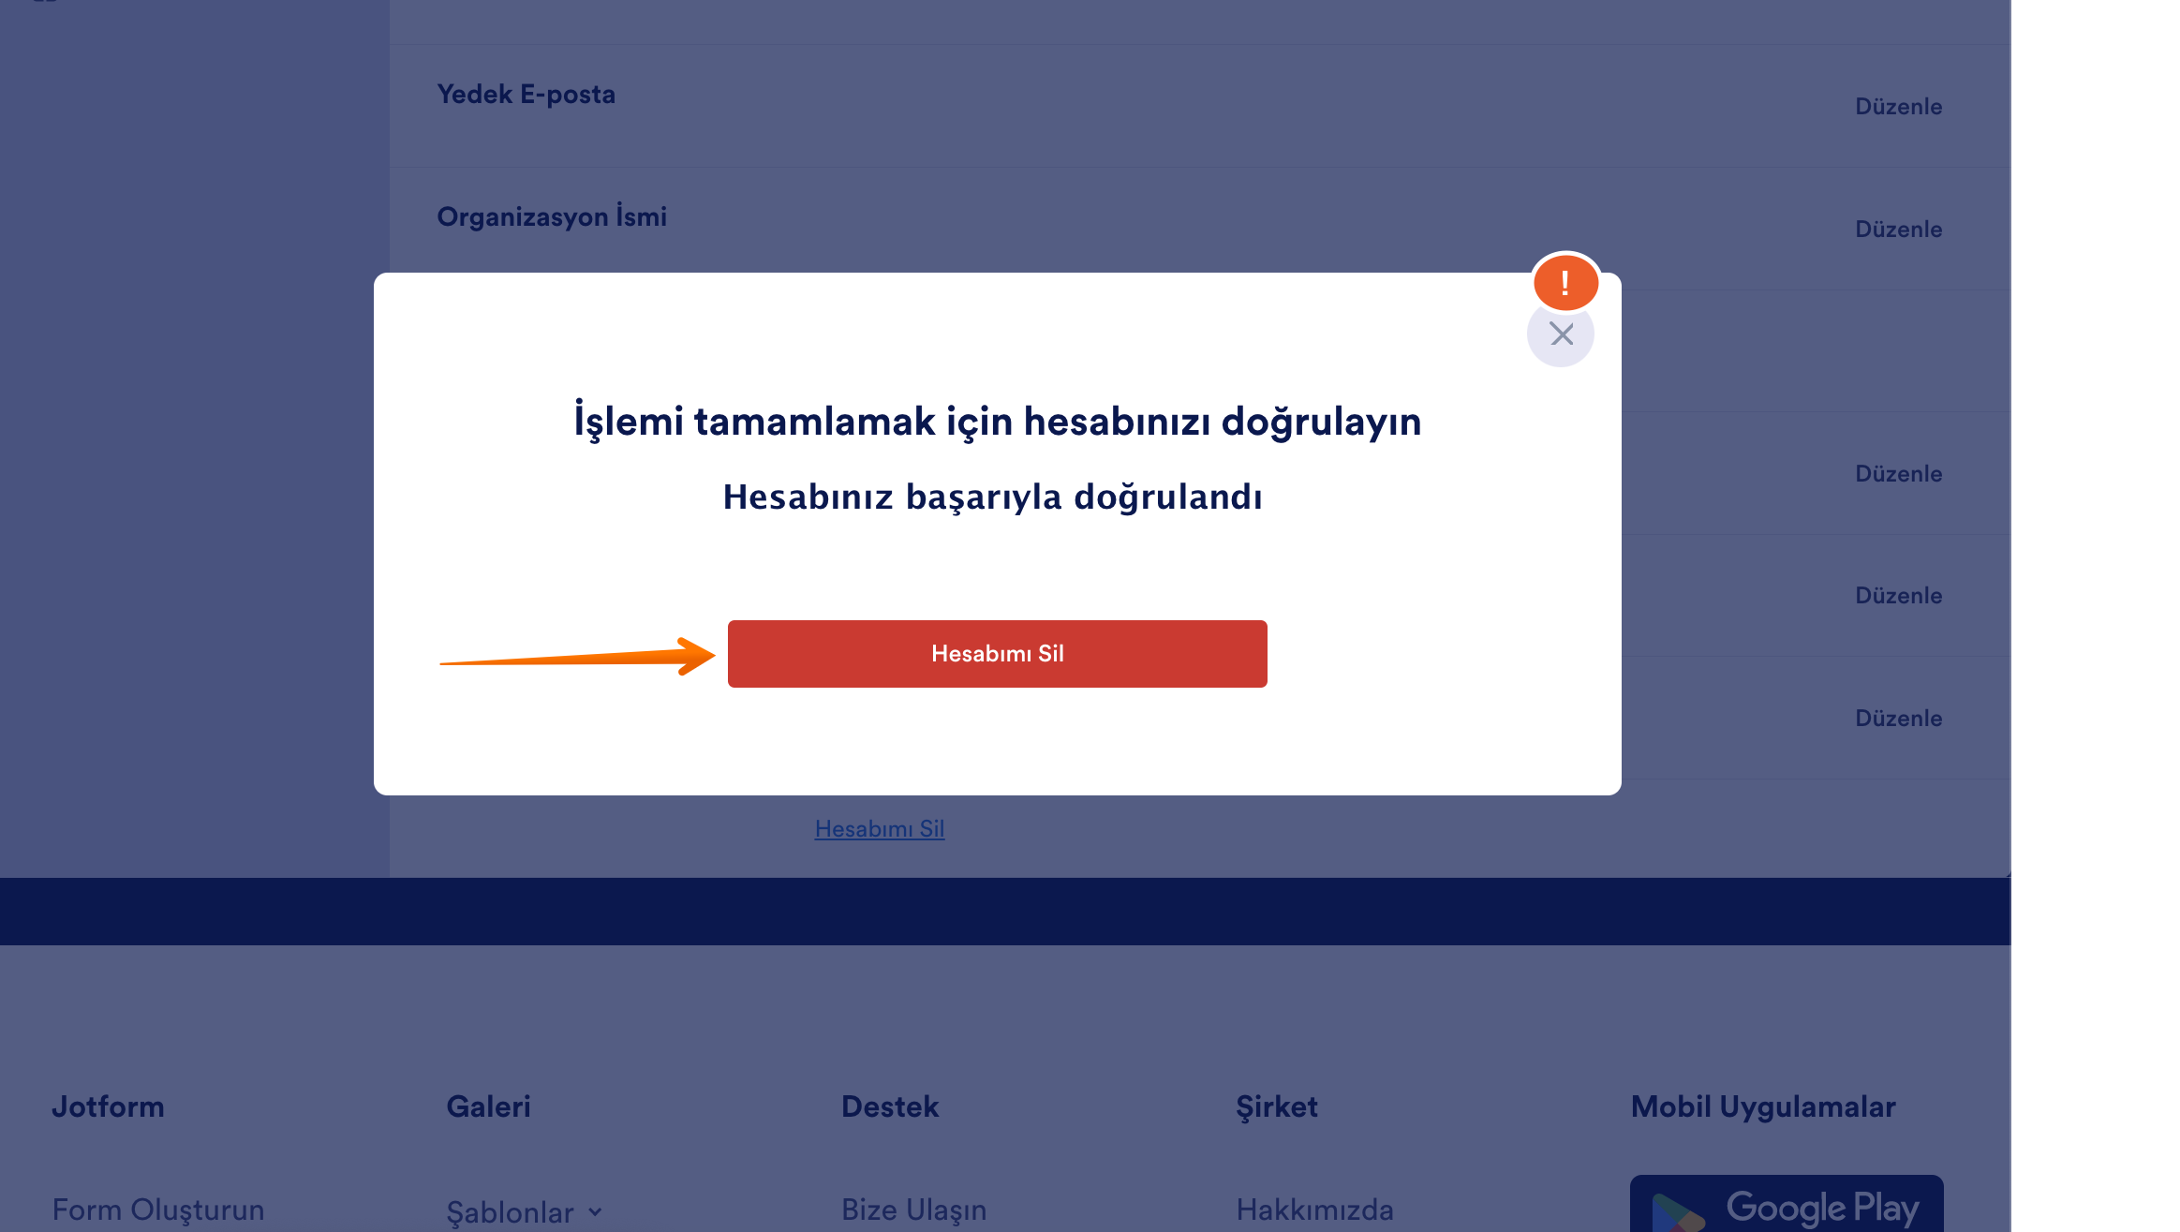
Task: Click the Destek footer heading
Action: click(x=889, y=1106)
